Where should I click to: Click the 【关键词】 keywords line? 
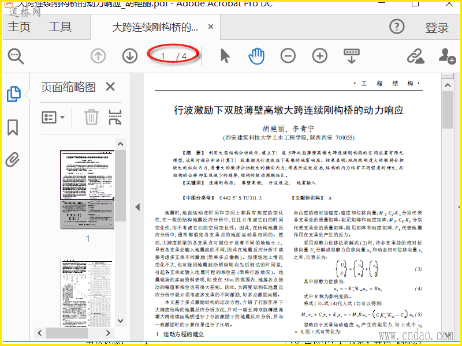[249, 183]
